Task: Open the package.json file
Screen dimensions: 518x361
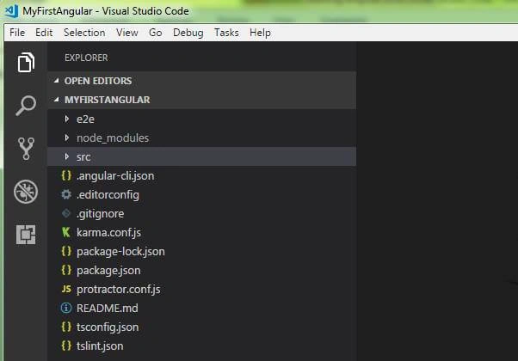Action: [108, 271]
